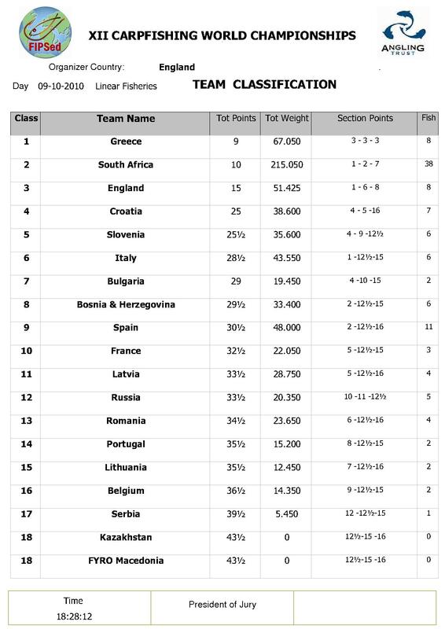Select South Africa total weight 215.050
Image resolution: width=445 pixels, height=629 pixels.
(286, 165)
